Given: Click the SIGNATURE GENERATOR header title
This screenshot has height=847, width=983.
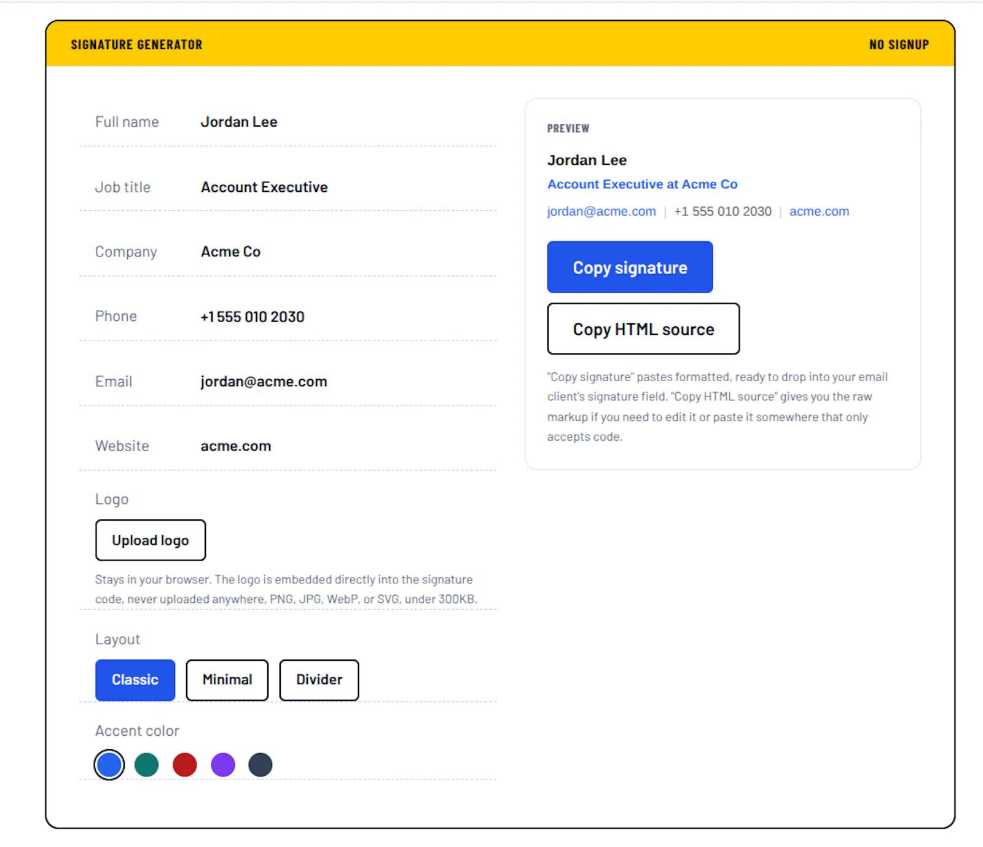Looking at the screenshot, I should (136, 45).
